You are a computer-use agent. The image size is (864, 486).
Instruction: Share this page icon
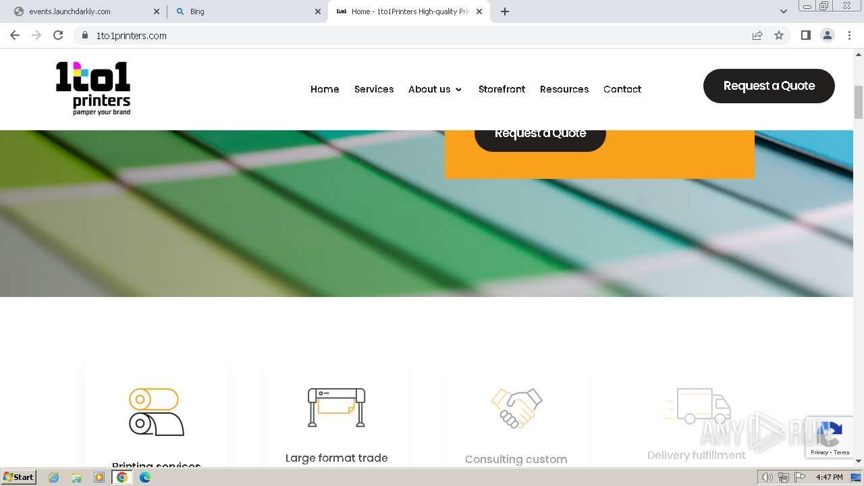click(x=757, y=36)
